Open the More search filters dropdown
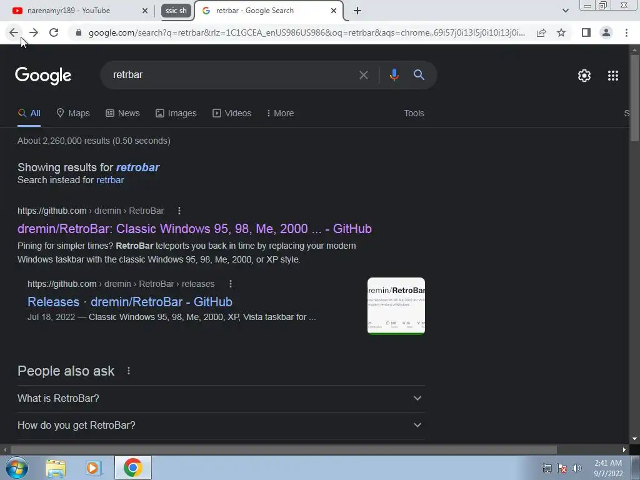This screenshot has height=480, width=640. [279, 113]
